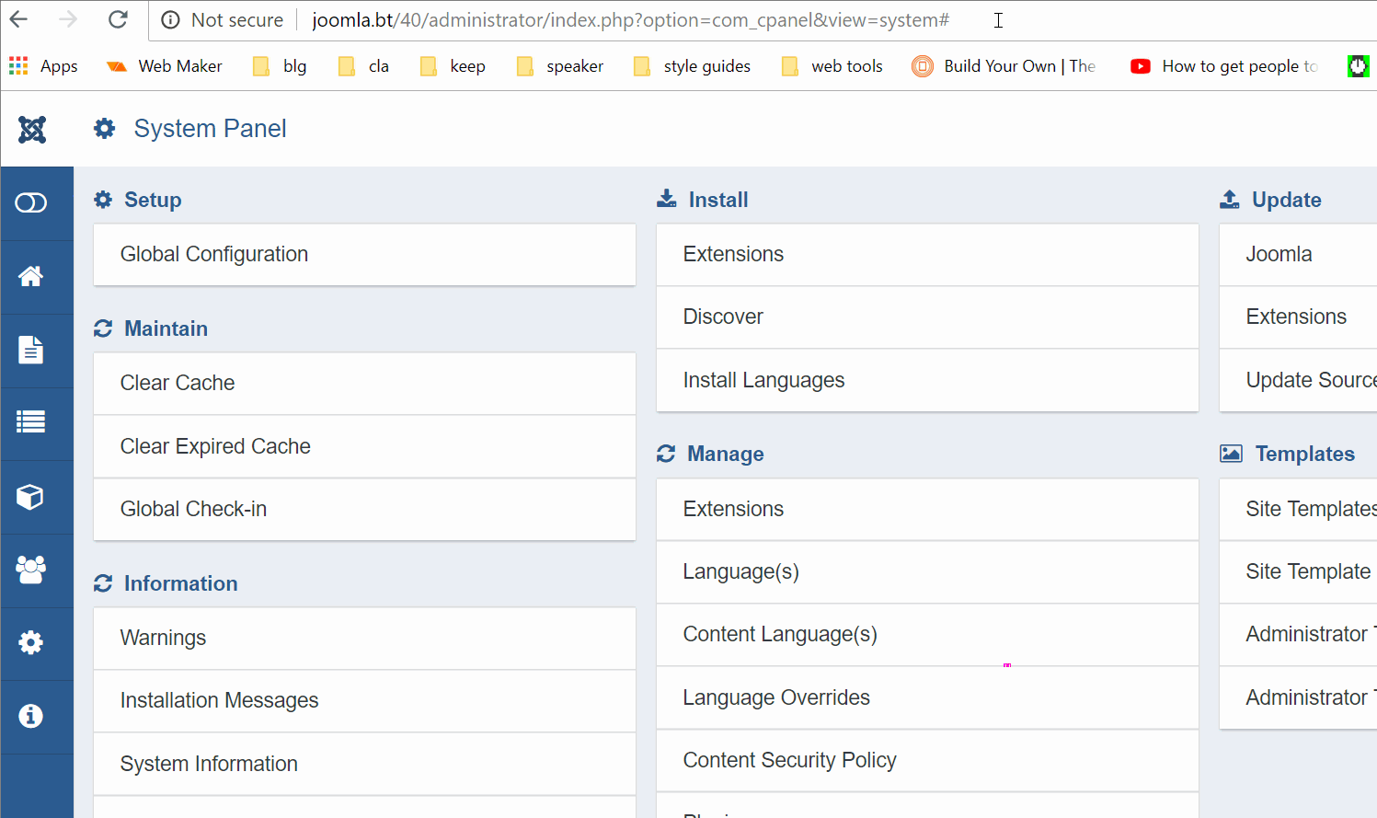Open the keep bookmarks folder
Image resolution: width=1377 pixels, height=818 pixels.
(x=453, y=66)
